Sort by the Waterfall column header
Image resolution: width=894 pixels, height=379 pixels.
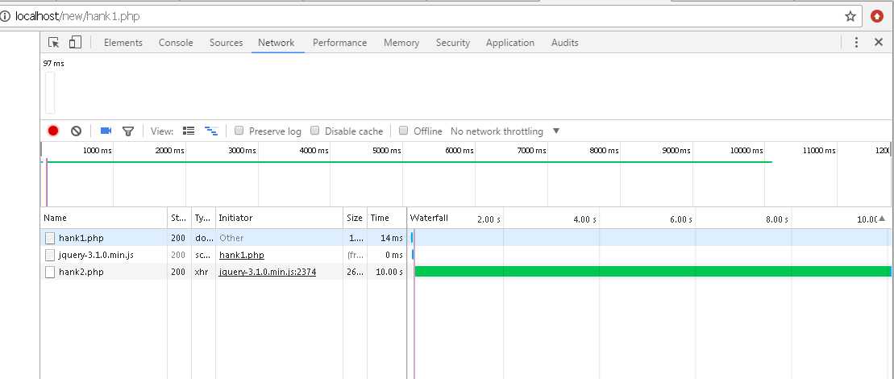[x=649, y=218]
